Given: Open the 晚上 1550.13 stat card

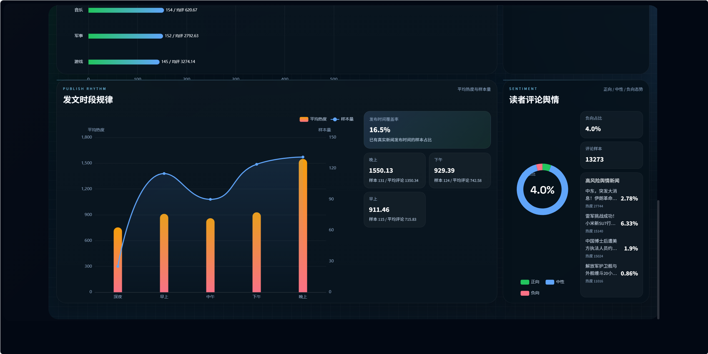Looking at the screenshot, I should coord(394,170).
